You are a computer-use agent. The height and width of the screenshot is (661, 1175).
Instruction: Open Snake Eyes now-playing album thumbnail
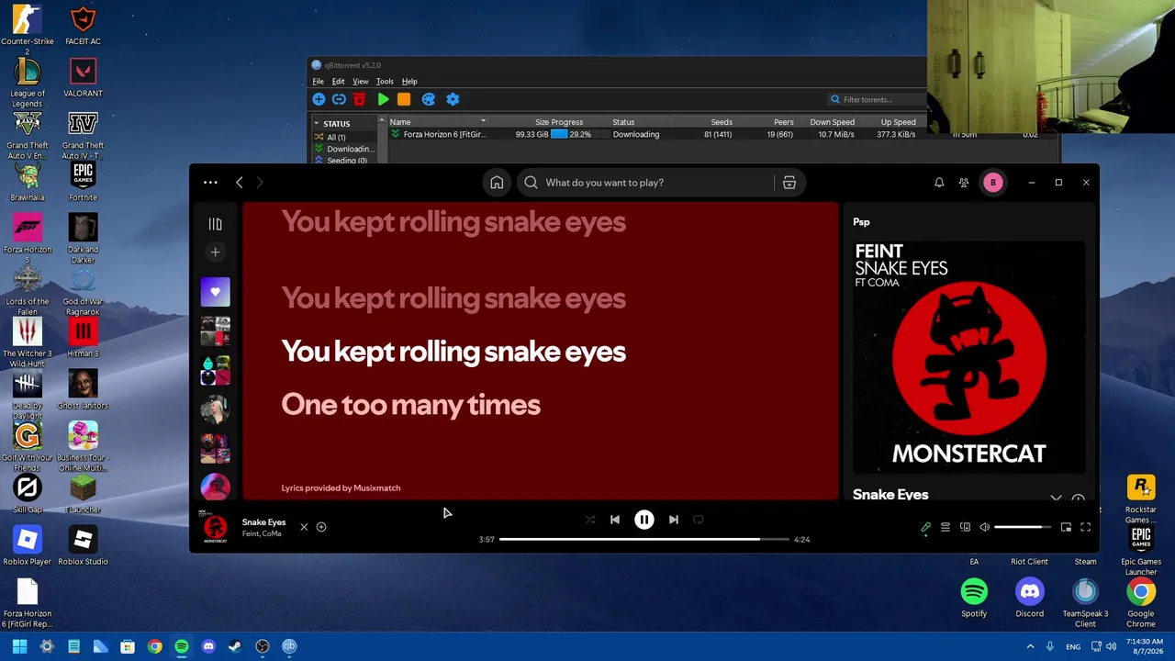click(215, 527)
